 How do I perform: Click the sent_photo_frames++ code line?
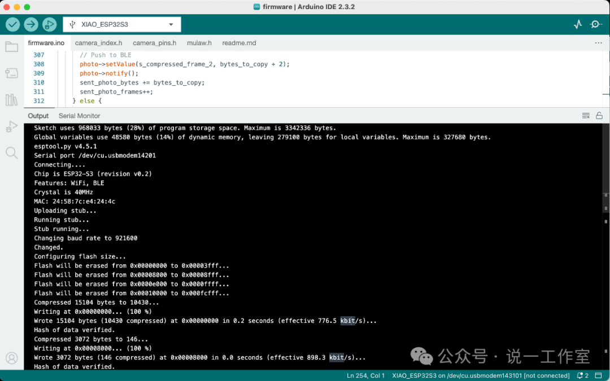116,92
